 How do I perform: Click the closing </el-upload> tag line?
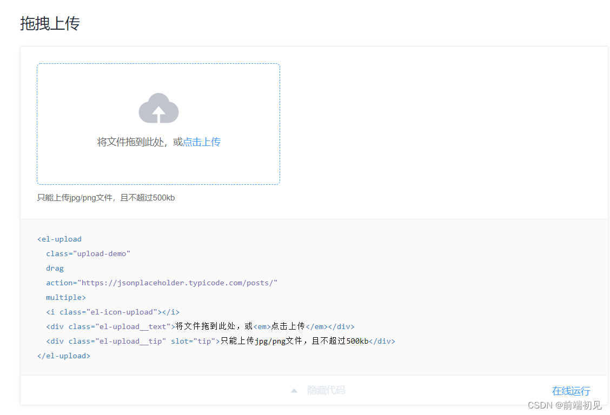(64, 356)
